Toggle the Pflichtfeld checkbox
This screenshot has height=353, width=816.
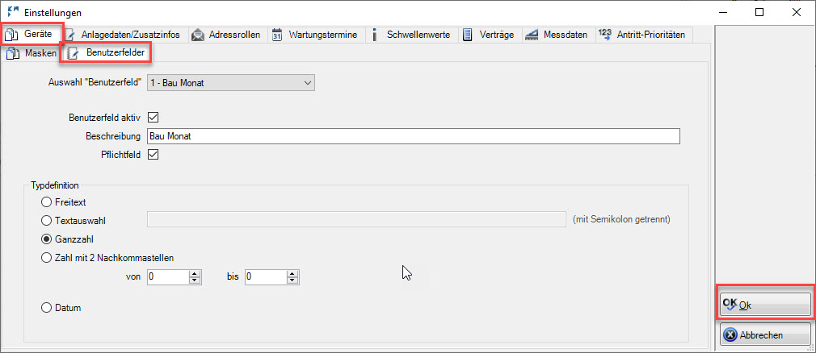click(153, 155)
